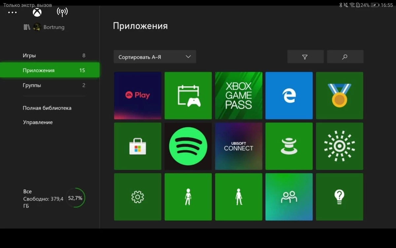This screenshot has width=396, height=248.
Task: Open the avatar tile beside the people tile
Action: point(239,197)
